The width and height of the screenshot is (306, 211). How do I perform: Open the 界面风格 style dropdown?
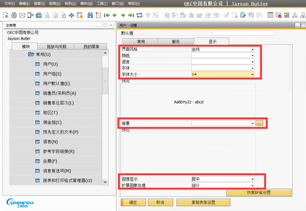pyautogui.click(x=252, y=49)
